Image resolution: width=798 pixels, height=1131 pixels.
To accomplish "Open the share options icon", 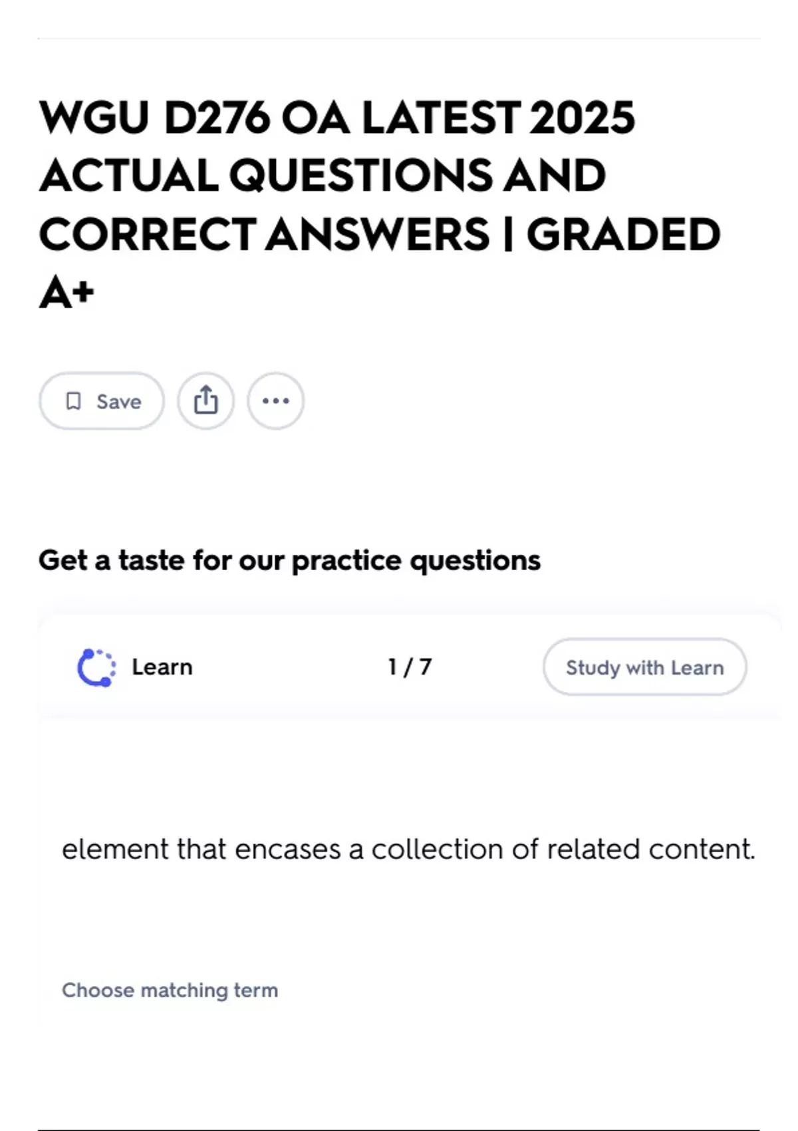I will (x=205, y=401).
